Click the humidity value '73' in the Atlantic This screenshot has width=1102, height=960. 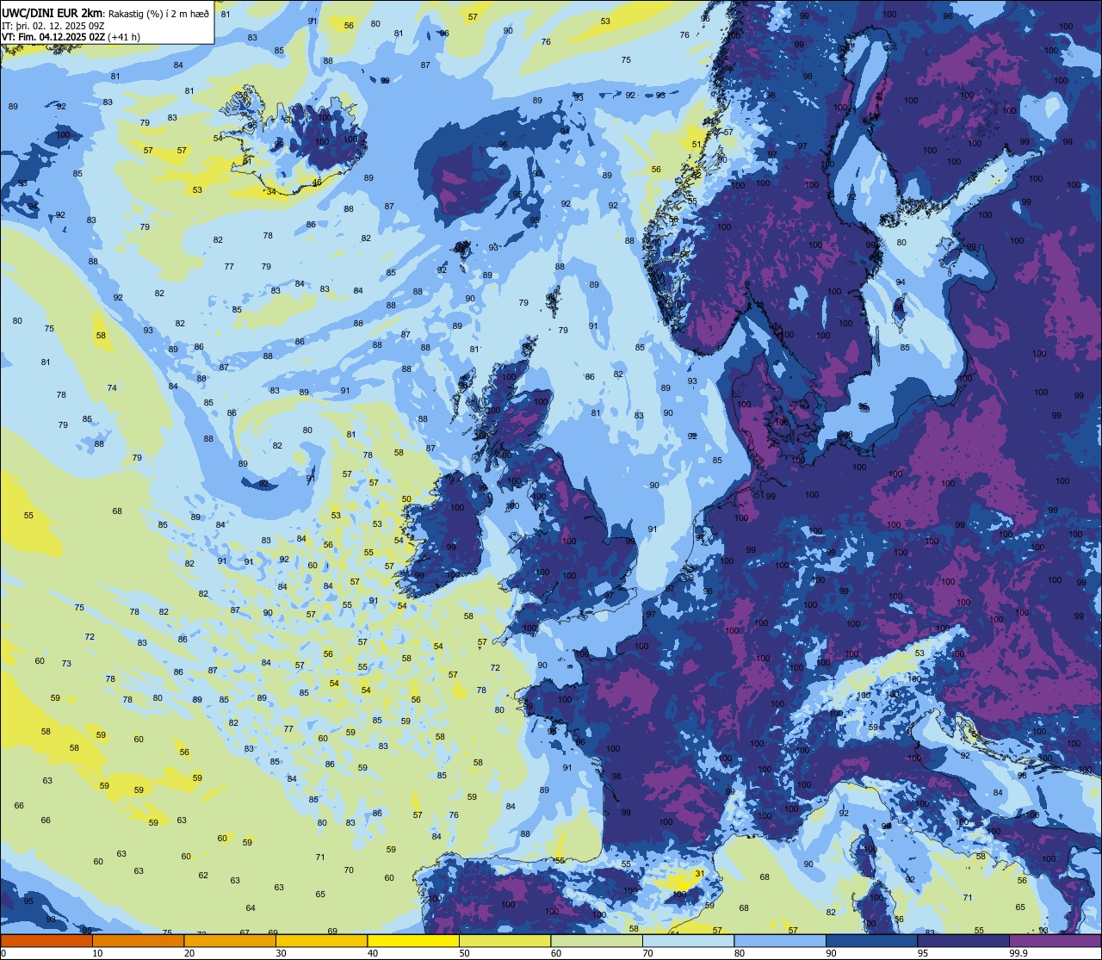[x=67, y=663]
